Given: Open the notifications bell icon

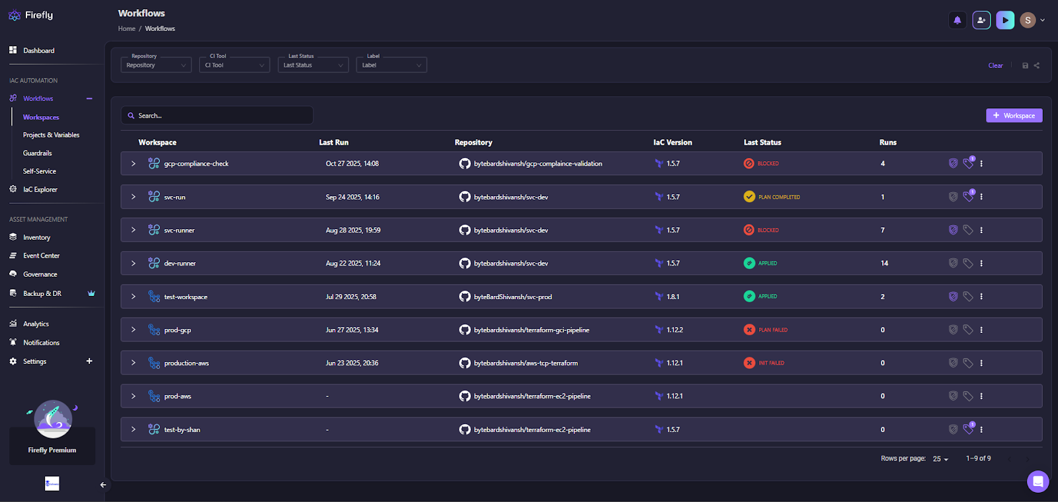Looking at the screenshot, I should click(957, 20).
